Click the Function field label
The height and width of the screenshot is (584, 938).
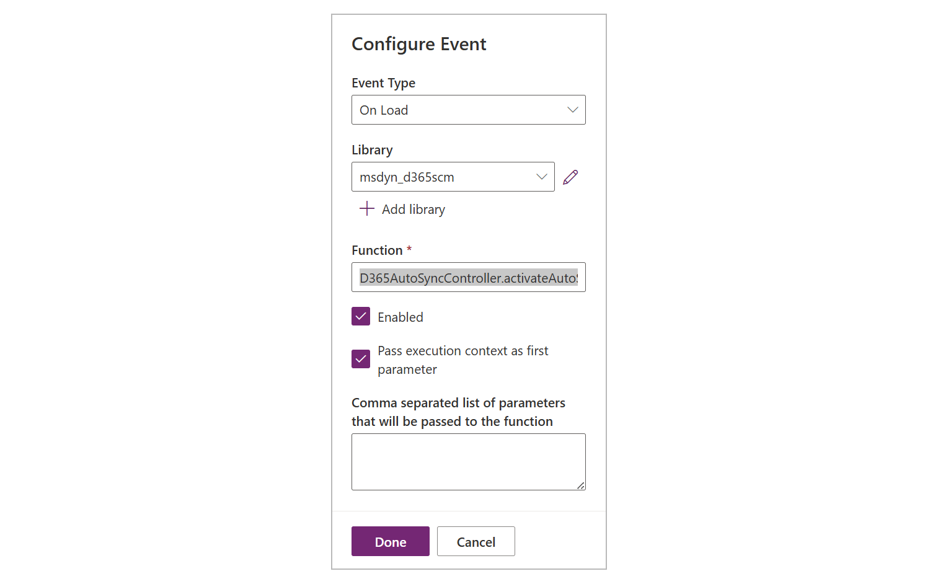pos(377,250)
